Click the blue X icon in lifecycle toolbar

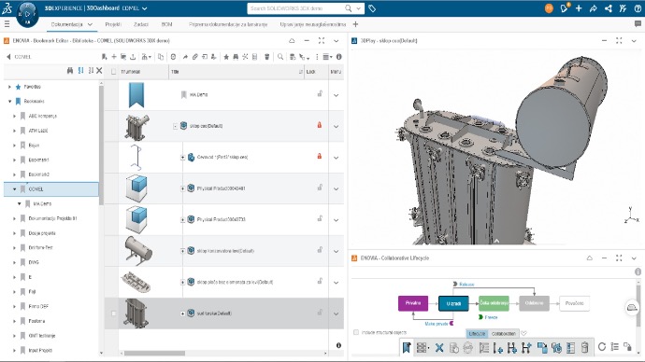pos(439,348)
